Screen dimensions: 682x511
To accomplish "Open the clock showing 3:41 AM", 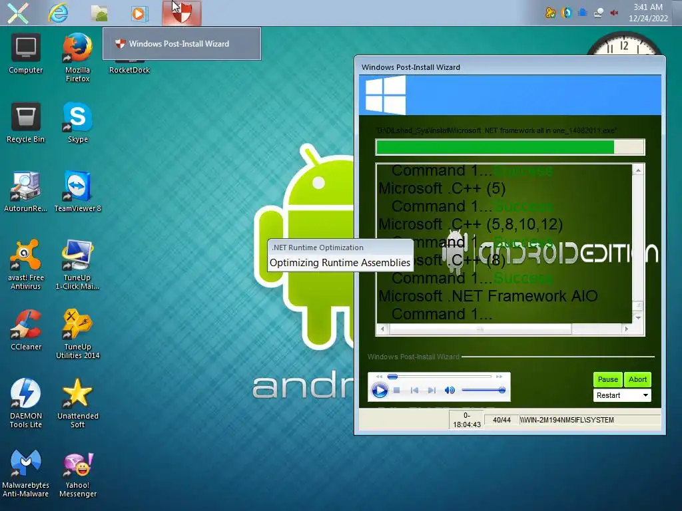I will coord(647,13).
